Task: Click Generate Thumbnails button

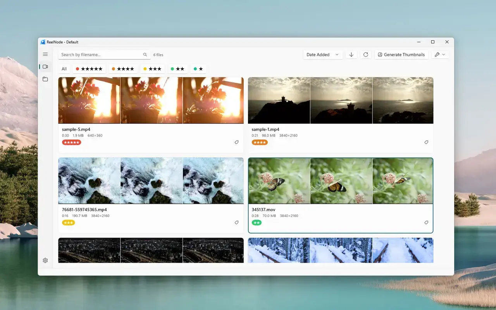Action: tap(401, 55)
